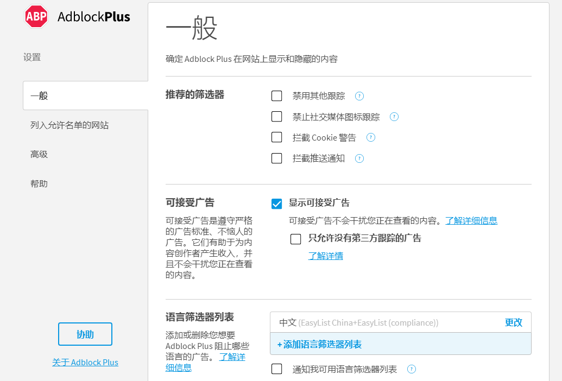
Task: Check 拦截 Cookie 警告
Action: click(276, 137)
